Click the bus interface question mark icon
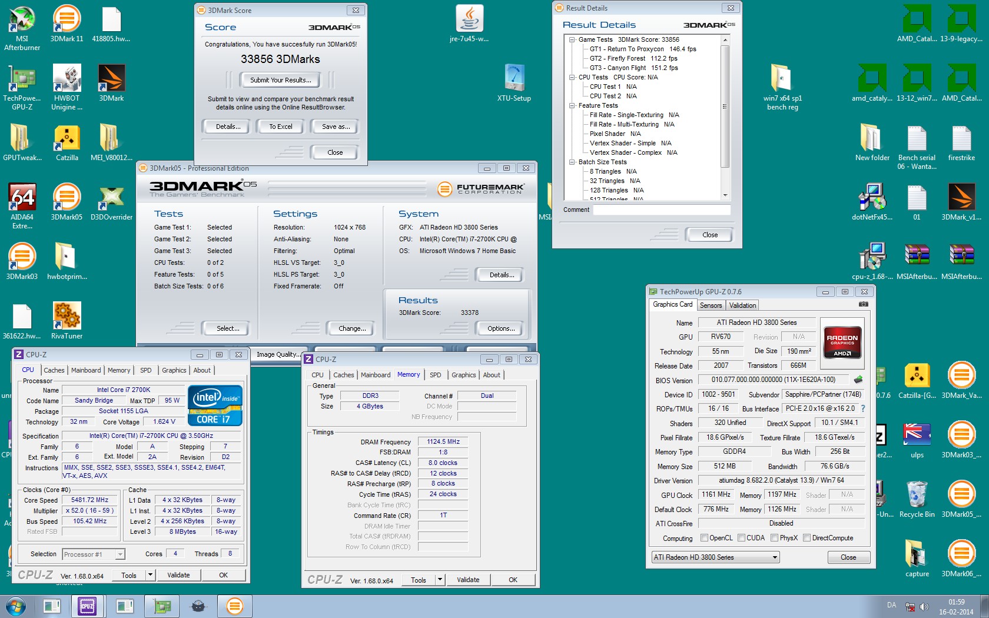The width and height of the screenshot is (989, 618). pyautogui.click(x=863, y=408)
